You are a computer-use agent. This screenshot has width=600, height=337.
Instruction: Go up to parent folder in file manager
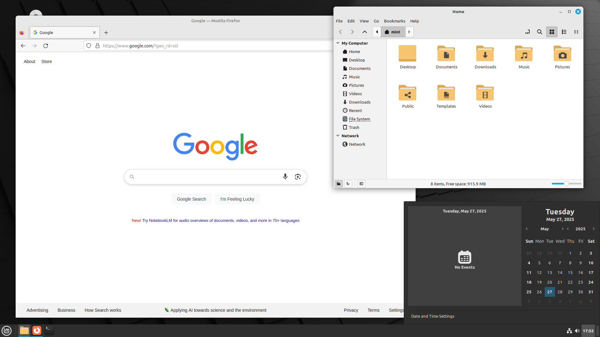pyautogui.click(x=365, y=32)
